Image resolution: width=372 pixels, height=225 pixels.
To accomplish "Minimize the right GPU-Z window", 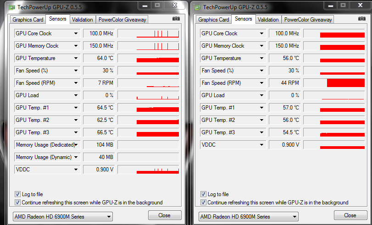I will (331, 5).
